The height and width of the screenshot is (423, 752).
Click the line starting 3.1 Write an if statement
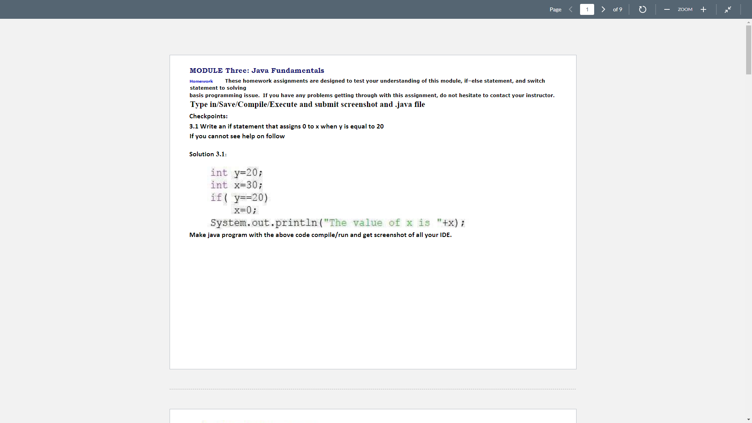(286, 127)
